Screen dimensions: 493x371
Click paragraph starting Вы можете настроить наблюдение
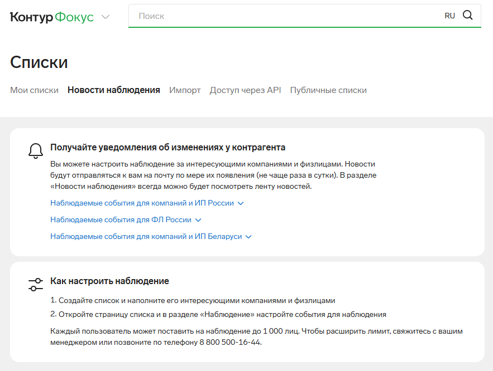coord(213,175)
